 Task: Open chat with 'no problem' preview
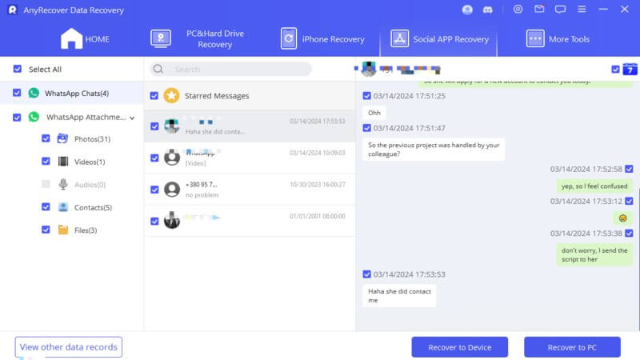(x=250, y=190)
